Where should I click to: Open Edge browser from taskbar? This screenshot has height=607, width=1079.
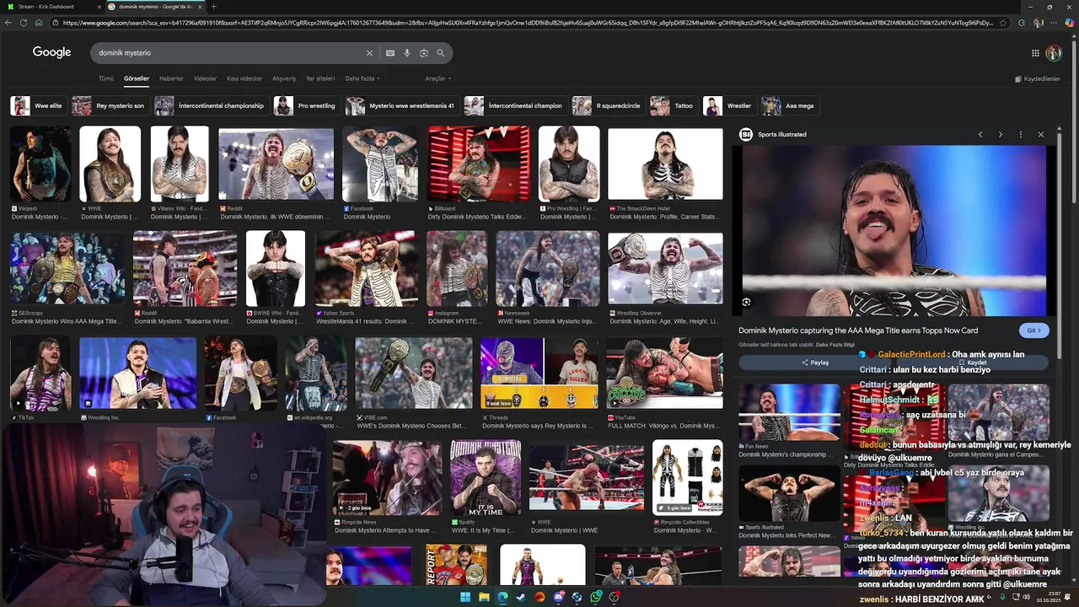coord(502,597)
